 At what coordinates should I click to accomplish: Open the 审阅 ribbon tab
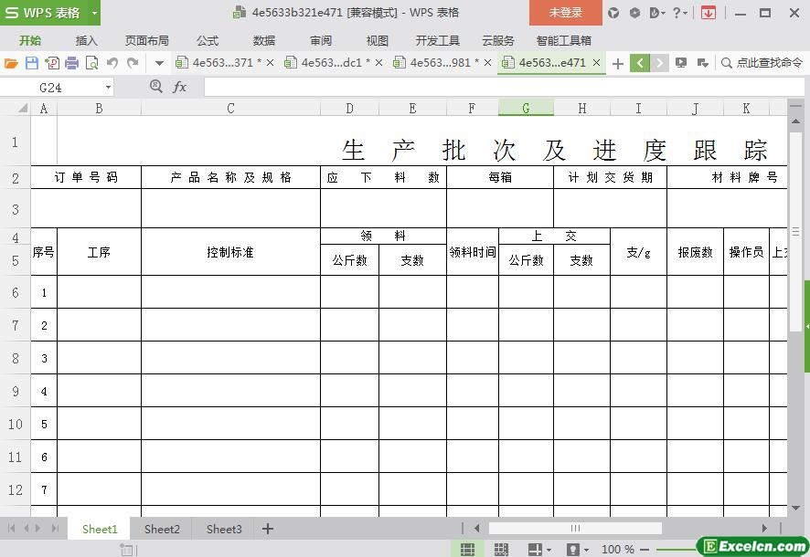(321, 41)
